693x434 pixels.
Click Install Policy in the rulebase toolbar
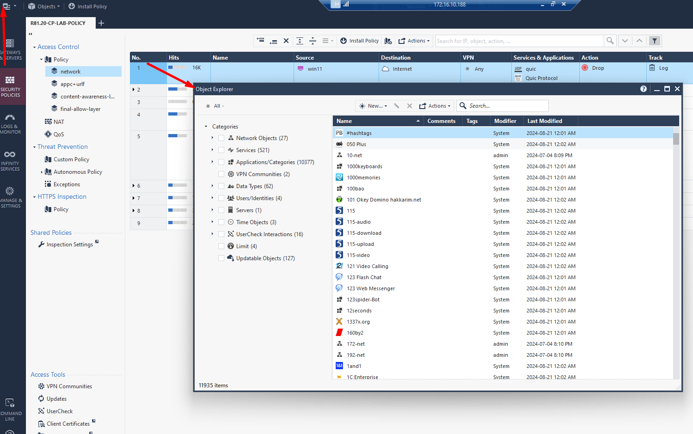360,41
